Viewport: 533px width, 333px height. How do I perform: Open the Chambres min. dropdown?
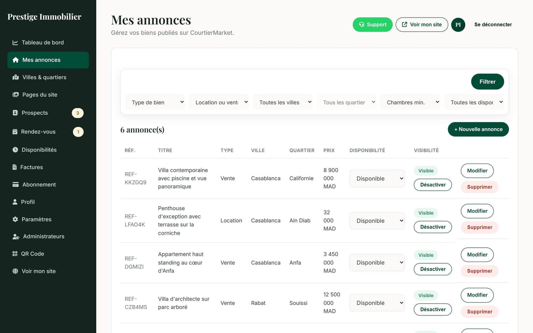[x=410, y=102]
